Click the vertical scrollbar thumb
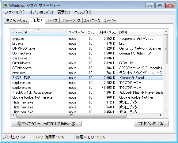Image resolution: width=178 pixels, height=143 pixels. (166, 49)
